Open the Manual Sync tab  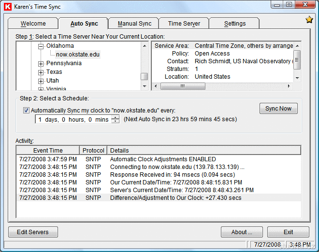(134, 24)
